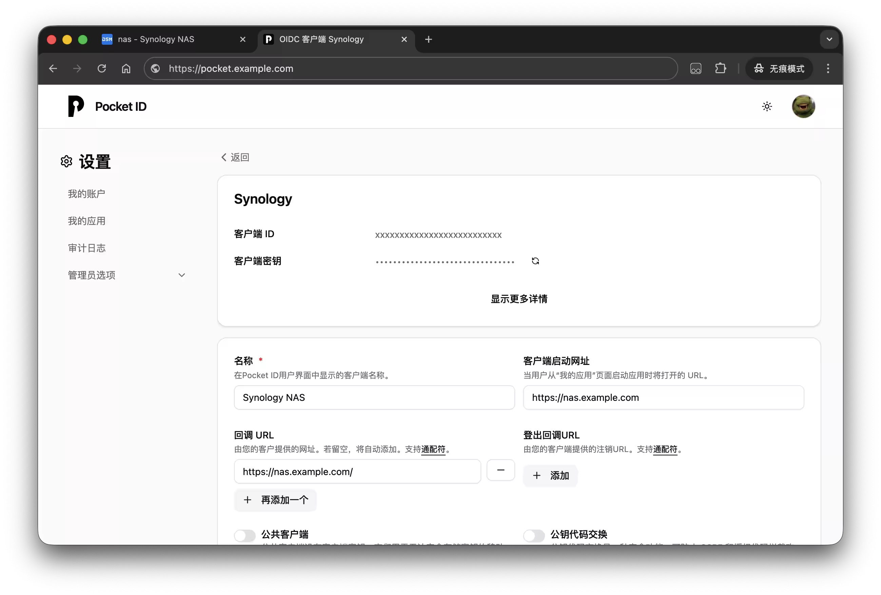881x595 pixels.
Task: Expand the tab search dropdown
Action: pyautogui.click(x=829, y=39)
